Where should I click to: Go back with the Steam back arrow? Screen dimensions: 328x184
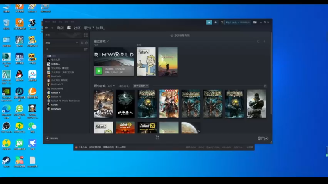(x=46, y=28)
